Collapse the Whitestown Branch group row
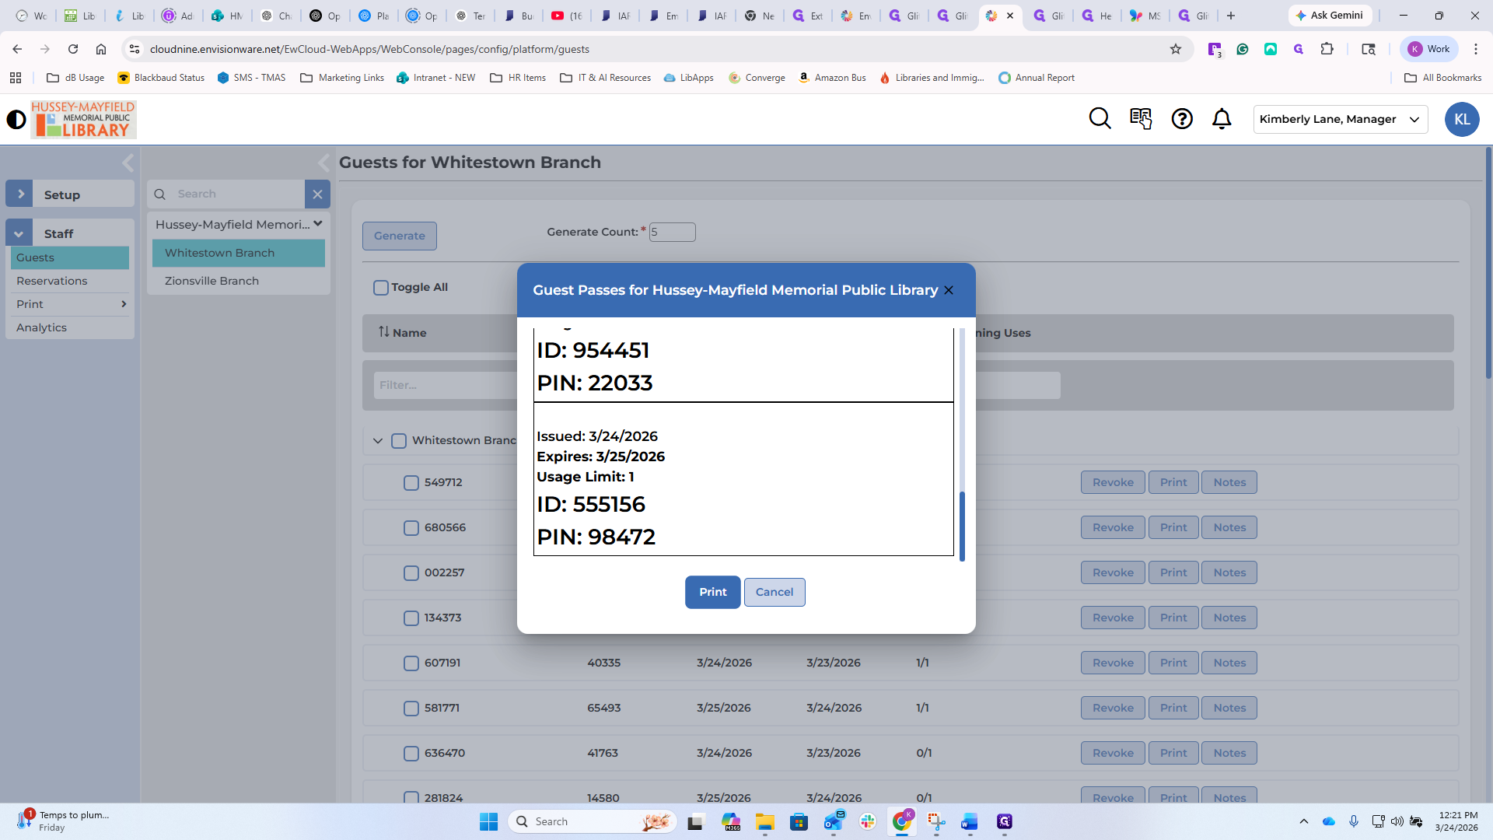The height and width of the screenshot is (840, 1493). [378, 441]
